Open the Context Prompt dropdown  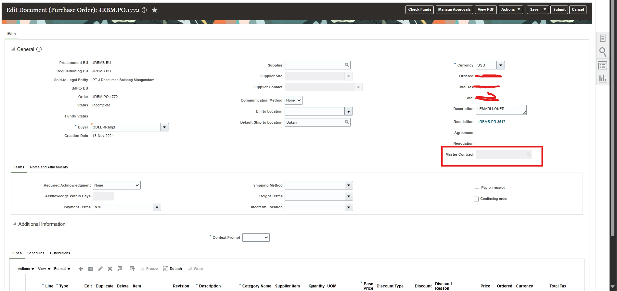point(256,237)
